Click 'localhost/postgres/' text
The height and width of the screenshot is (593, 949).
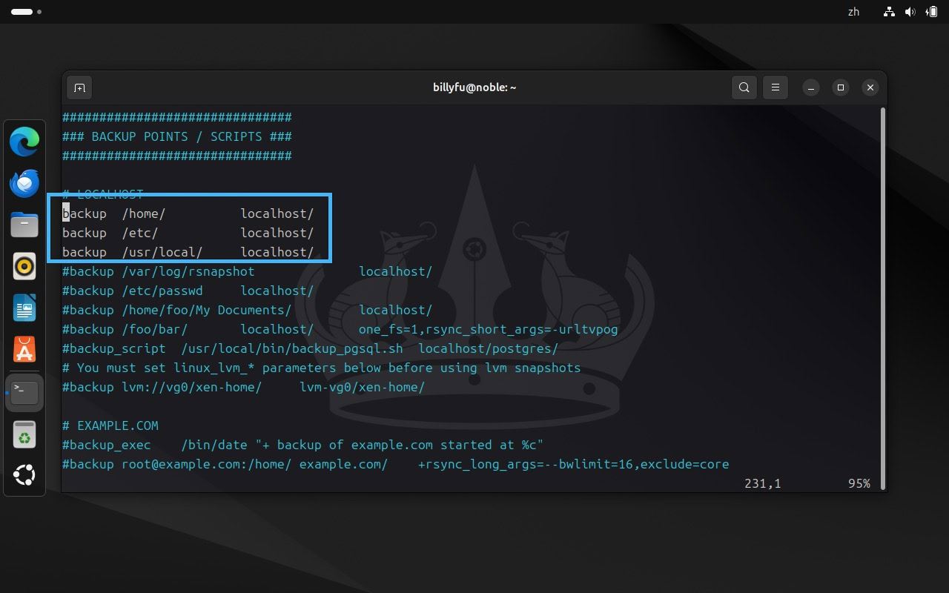pyautogui.click(x=489, y=348)
